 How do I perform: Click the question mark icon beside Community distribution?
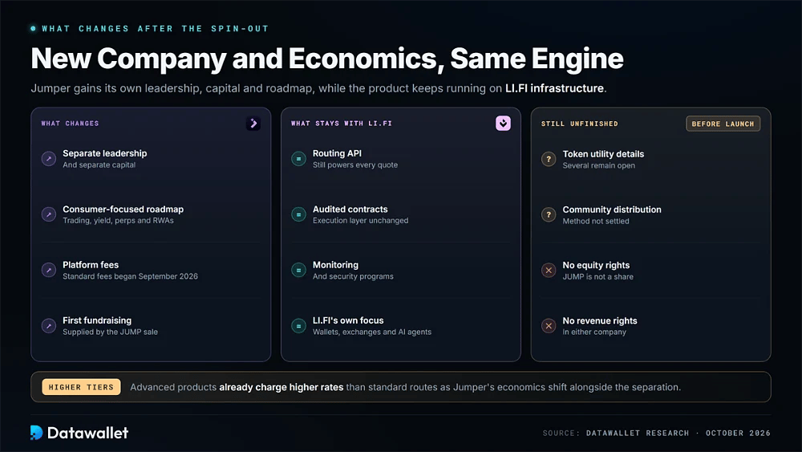point(549,215)
